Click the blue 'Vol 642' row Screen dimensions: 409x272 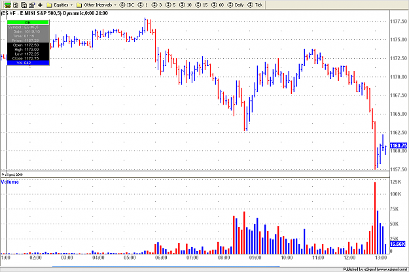pyautogui.click(x=28, y=63)
